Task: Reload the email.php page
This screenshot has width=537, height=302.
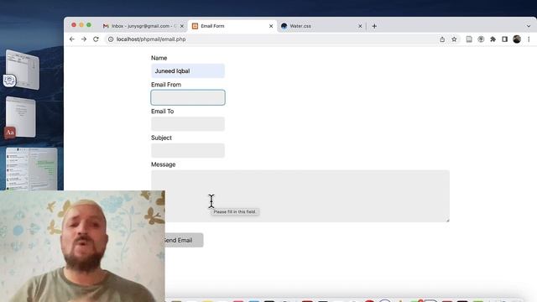Action: (96, 39)
